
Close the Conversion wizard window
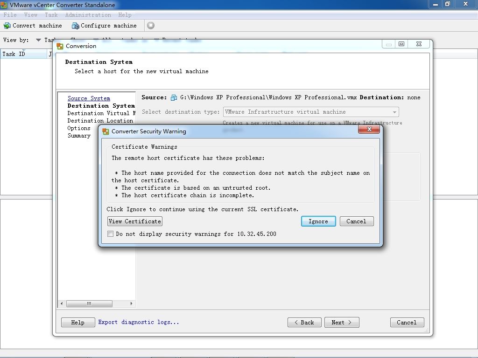[x=419, y=44]
